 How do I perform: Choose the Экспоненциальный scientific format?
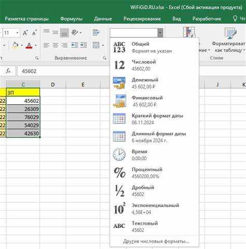pos(154,209)
